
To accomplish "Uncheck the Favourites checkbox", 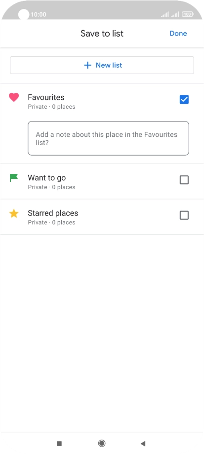I will click(184, 100).
